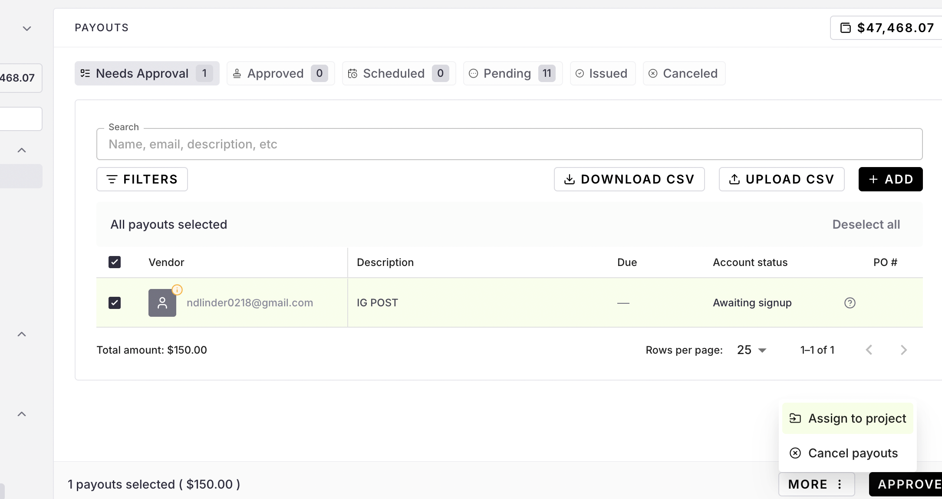Uncheck the ndlinder0218@gmail.com row checkbox
942x499 pixels.
tap(115, 303)
